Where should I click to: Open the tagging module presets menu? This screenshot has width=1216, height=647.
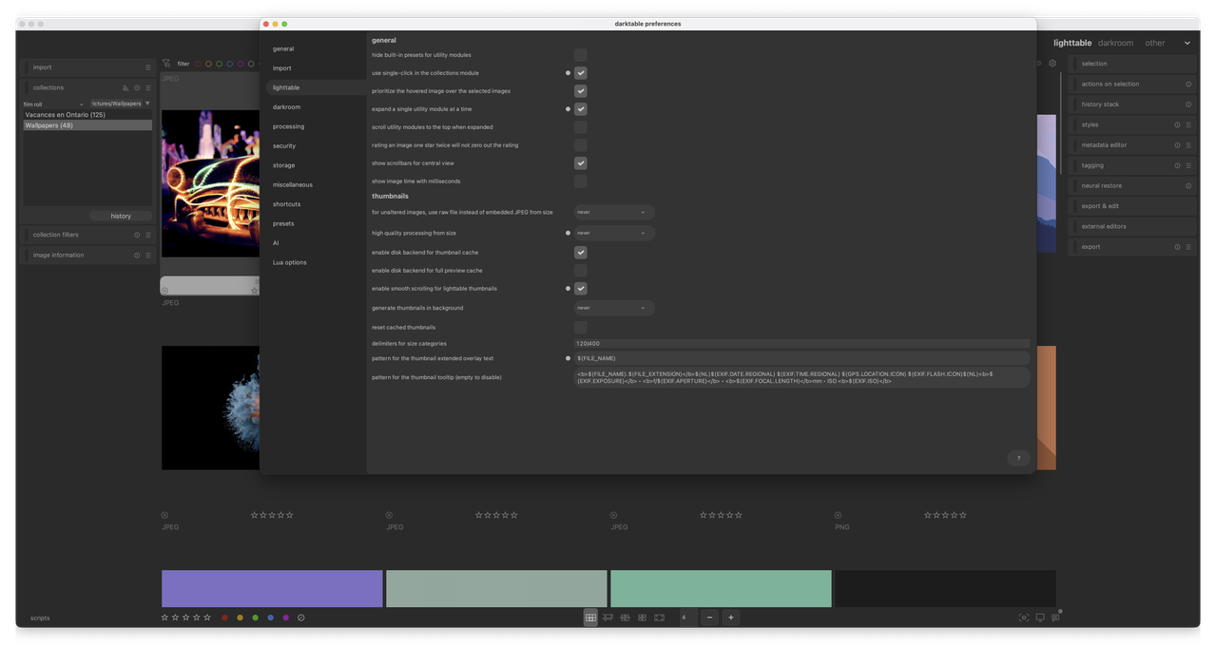click(x=1188, y=165)
